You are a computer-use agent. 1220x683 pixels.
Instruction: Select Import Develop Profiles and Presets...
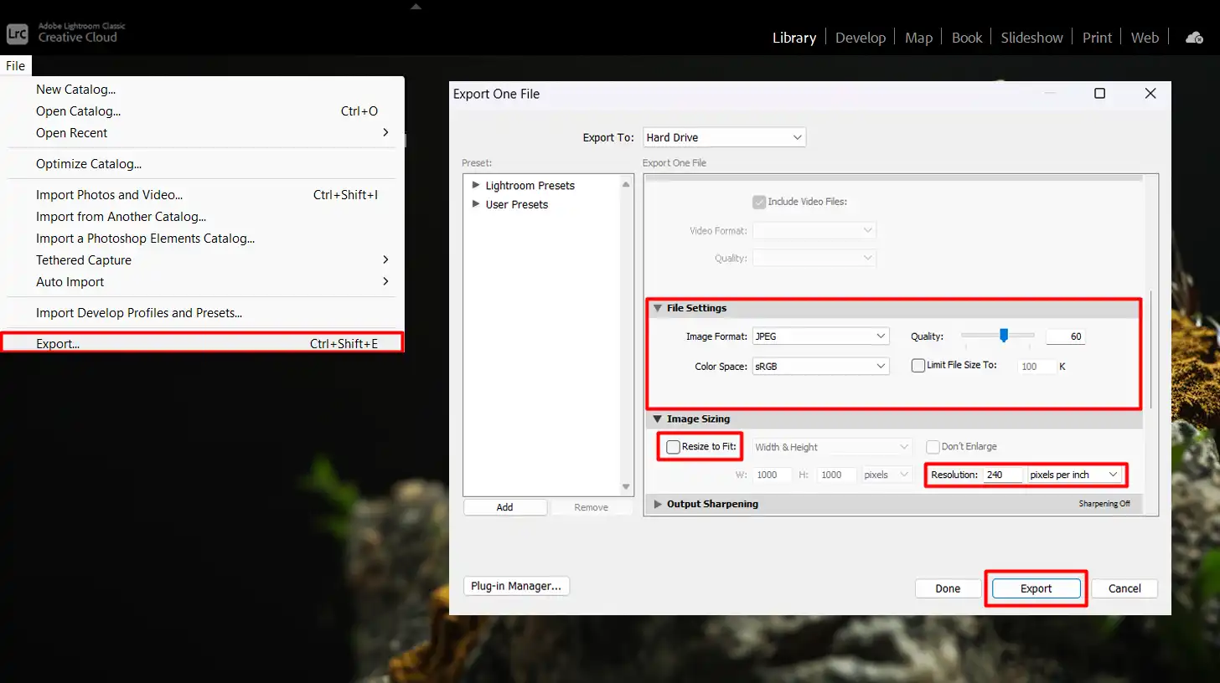[203, 313]
